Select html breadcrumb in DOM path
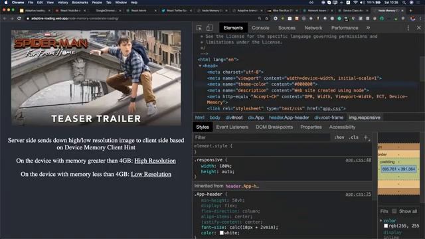 199,118
